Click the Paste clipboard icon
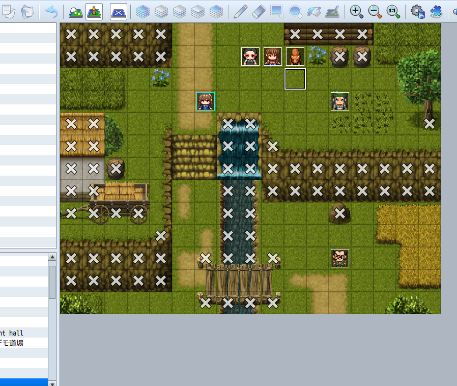Viewport: 457px width, 386px height. coord(27,12)
